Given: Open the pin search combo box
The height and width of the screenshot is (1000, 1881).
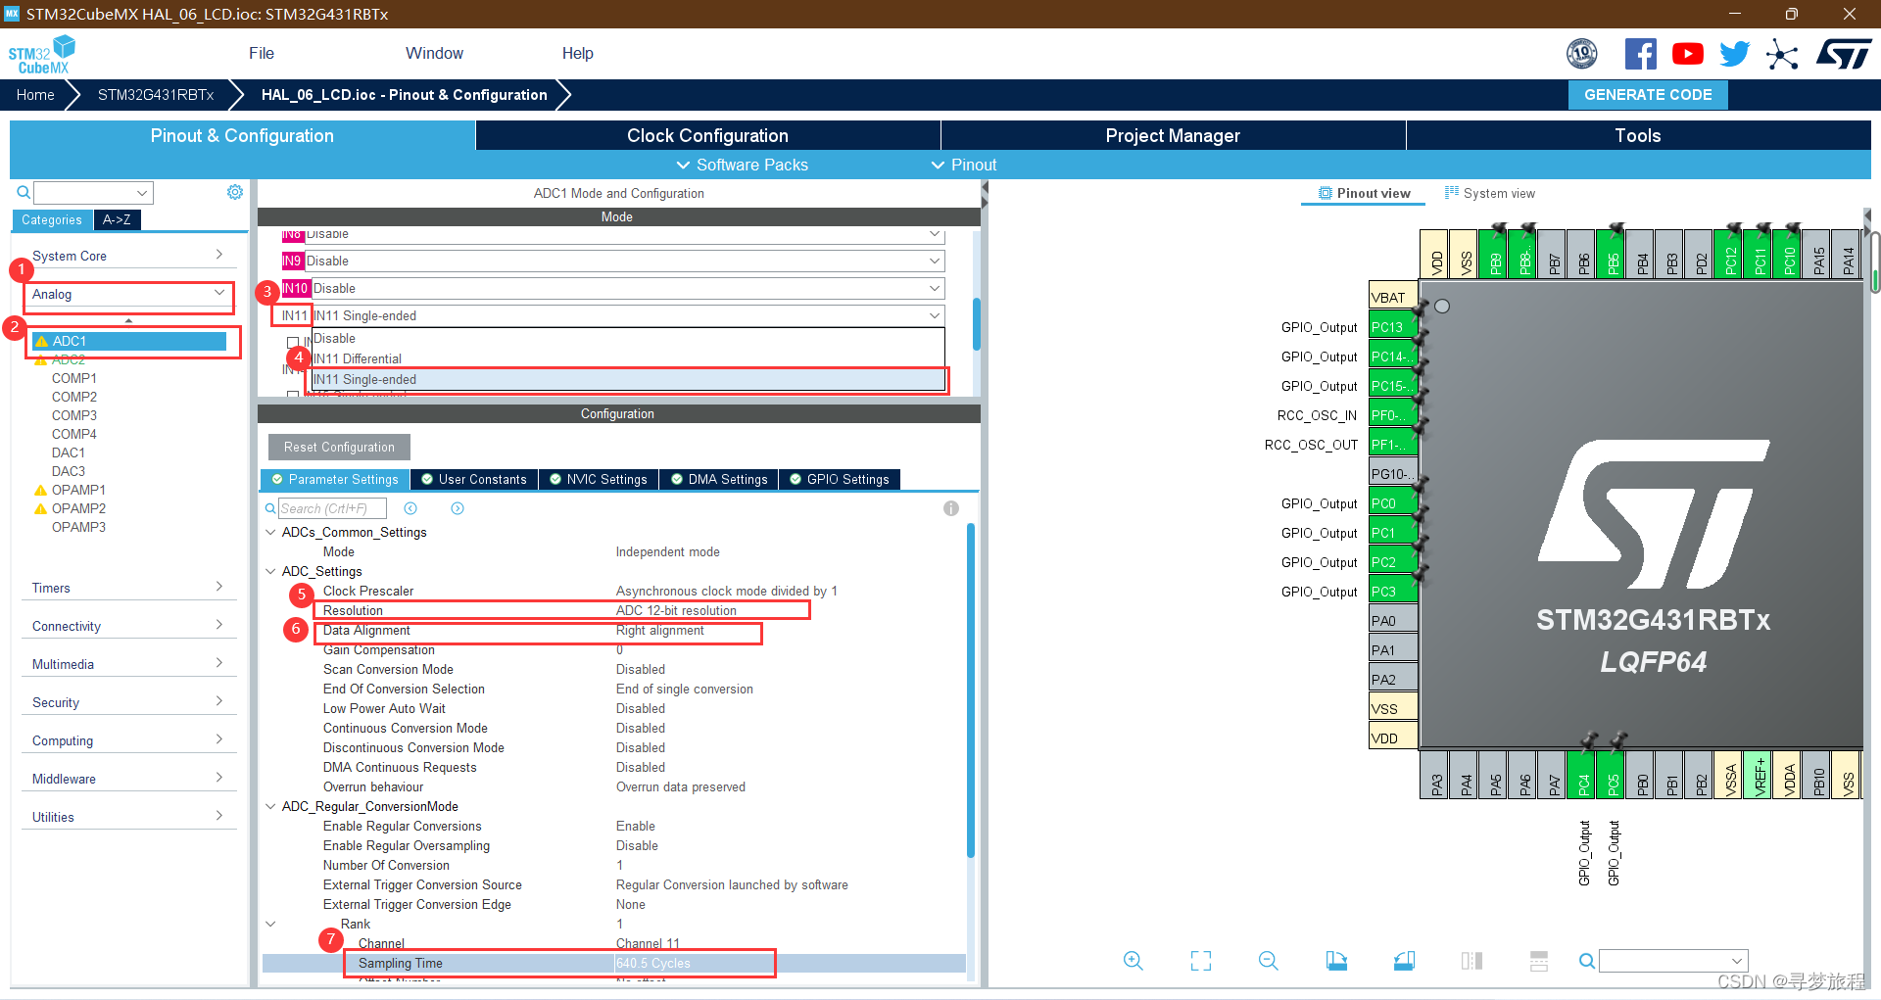Looking at the screenshot, I should click(x=1673, y=961).
